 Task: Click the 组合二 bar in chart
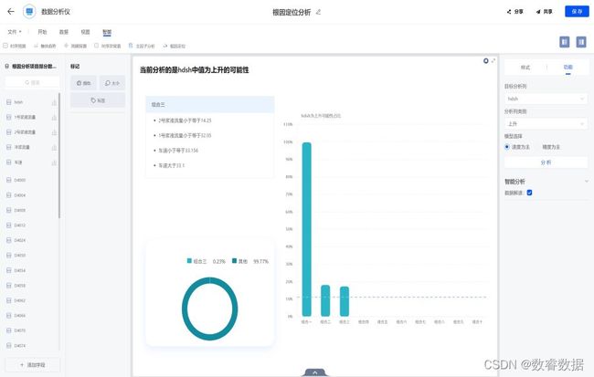point(325,300)
